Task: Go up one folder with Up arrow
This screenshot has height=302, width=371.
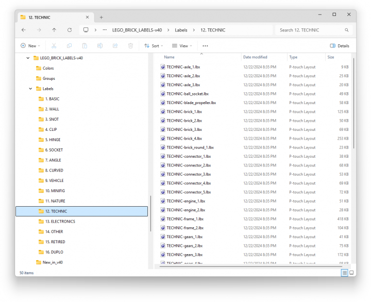Action: click(x=54, y=30)
